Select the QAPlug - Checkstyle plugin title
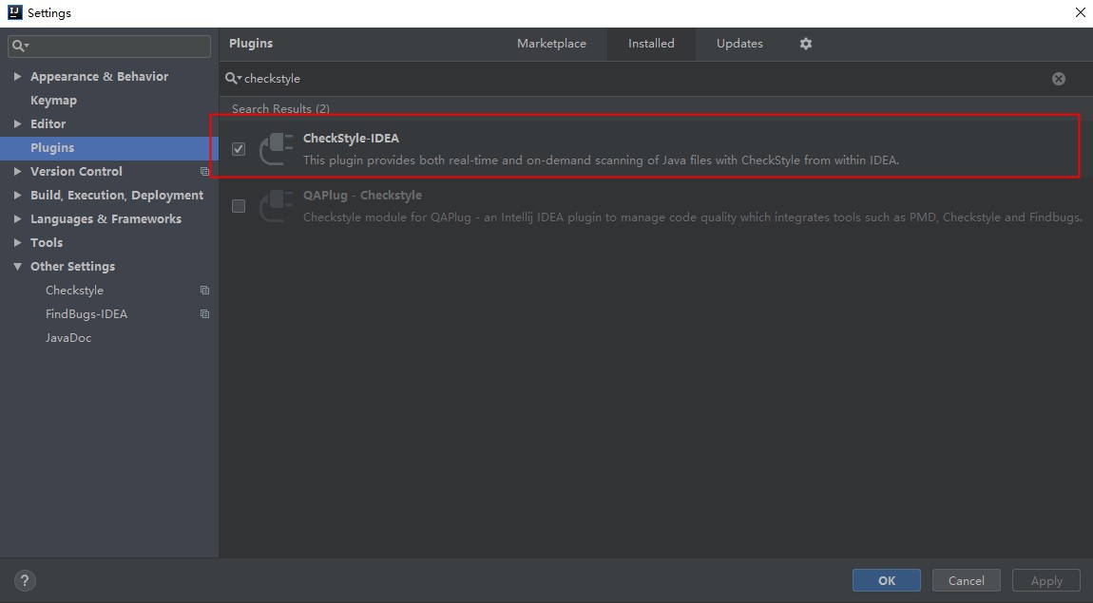 coord(362,196)
